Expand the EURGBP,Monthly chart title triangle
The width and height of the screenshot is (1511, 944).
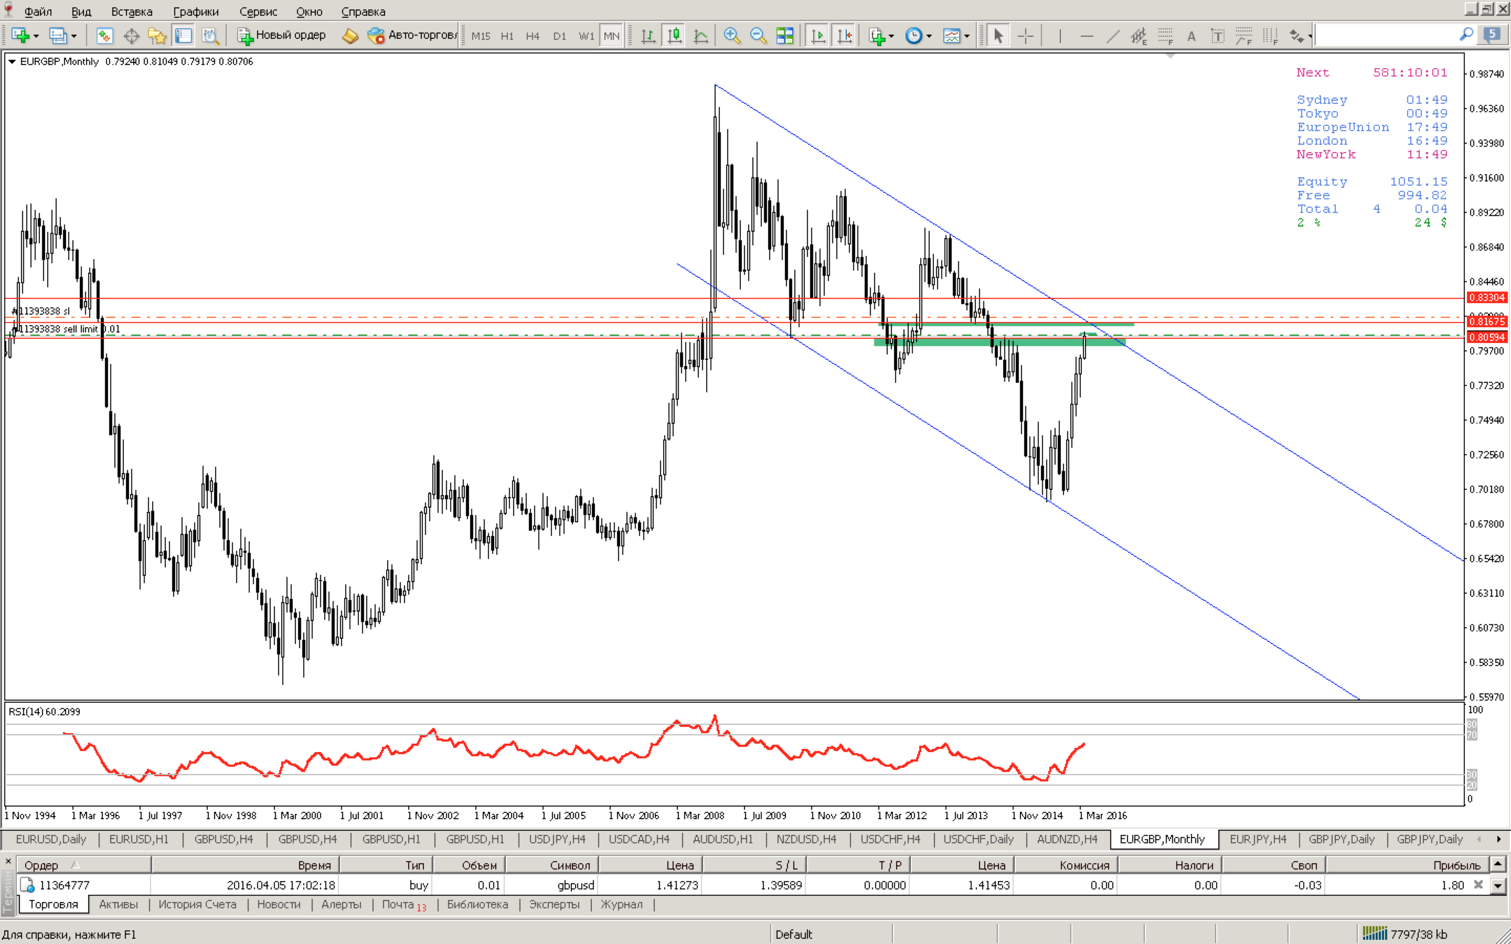pos(12,61)
